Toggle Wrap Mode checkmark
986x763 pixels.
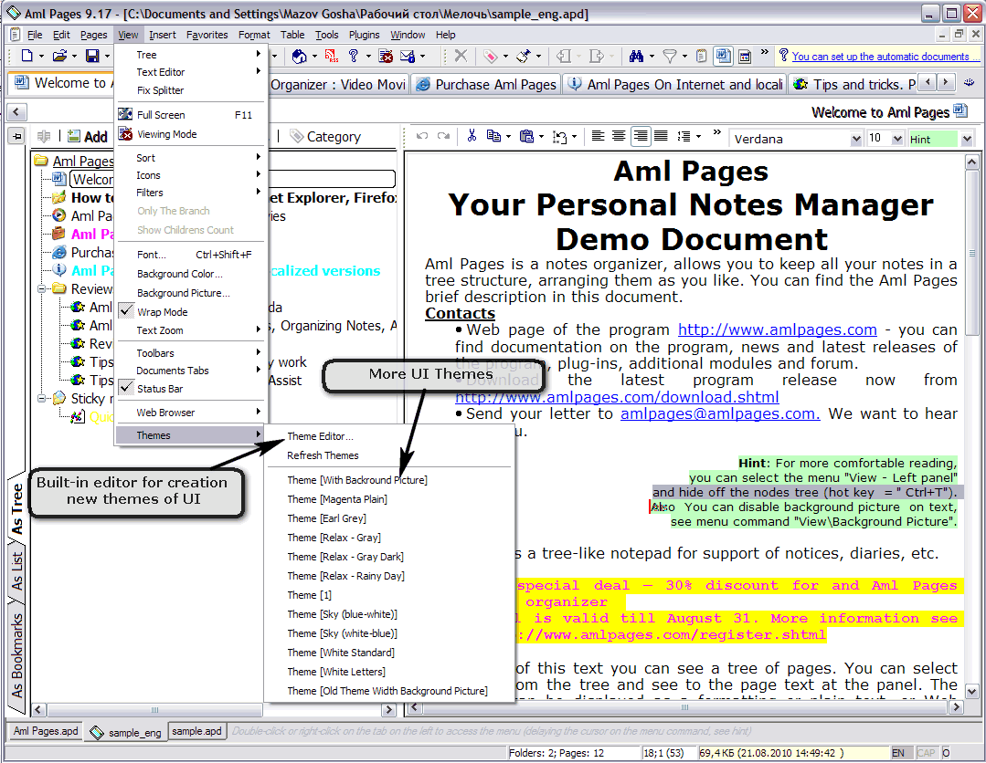[126, 311]
